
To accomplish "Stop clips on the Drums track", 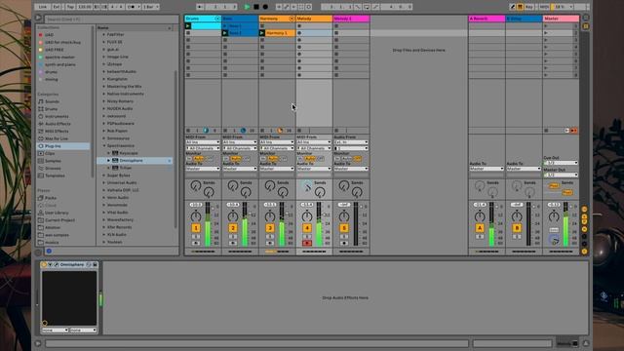I will tap(188, 131).
